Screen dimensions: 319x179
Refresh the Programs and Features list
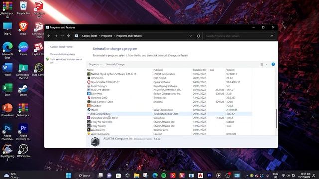(199, 36)
